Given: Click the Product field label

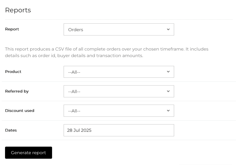Looking at the screenshot, I should [13, 72].
